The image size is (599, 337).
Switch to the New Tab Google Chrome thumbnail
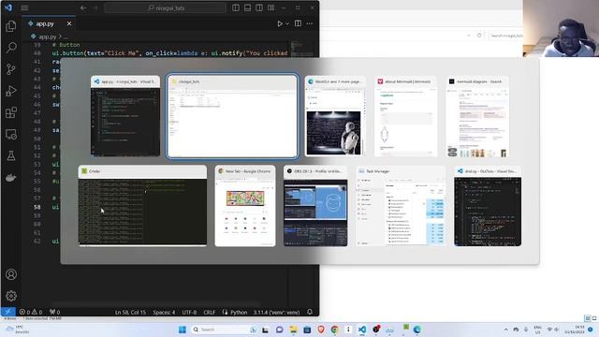[x=245, y=206]
